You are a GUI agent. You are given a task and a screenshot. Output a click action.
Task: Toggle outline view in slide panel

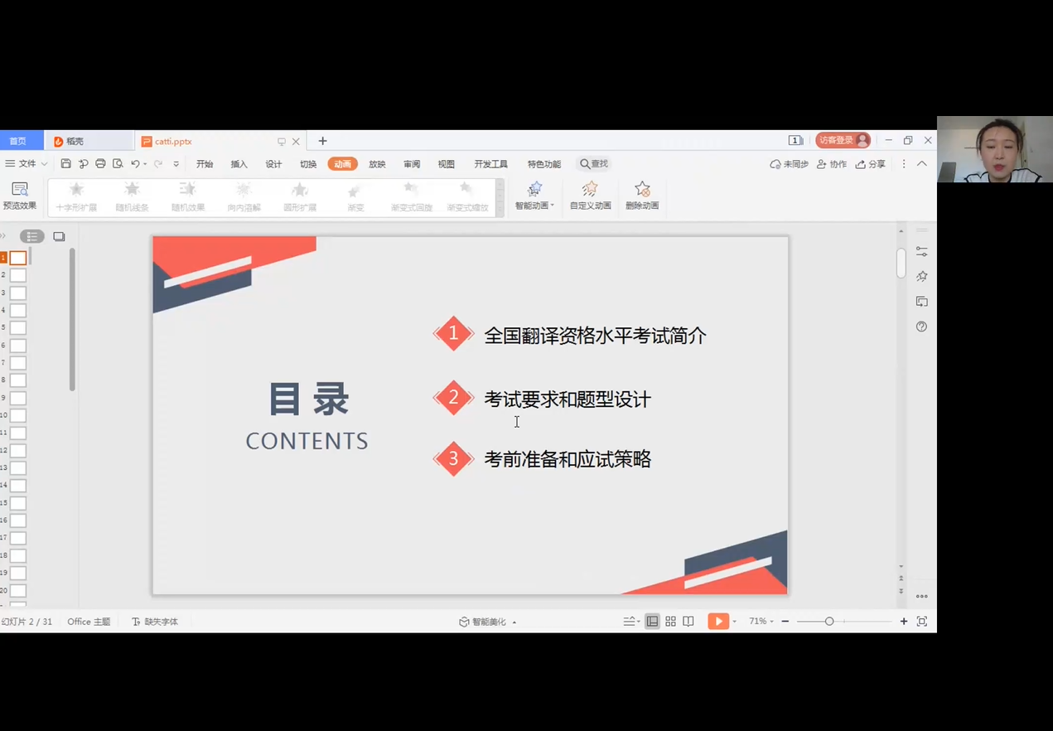click(32, 236)
